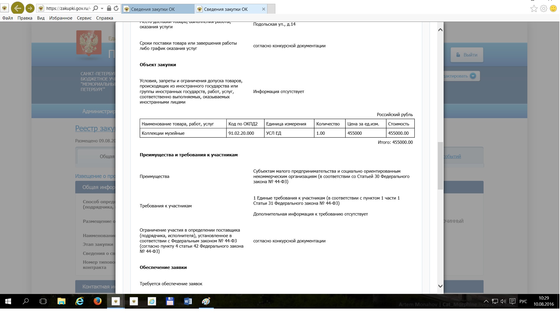Click the 'УСЛ ЕД' unit cell
The image size is (560, 315).
tap(289, 133)
